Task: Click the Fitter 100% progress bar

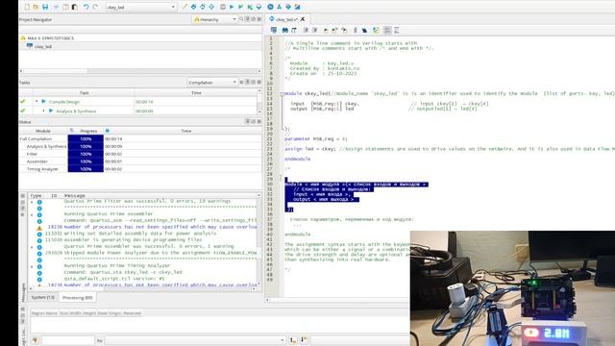Action: point(86,154)
